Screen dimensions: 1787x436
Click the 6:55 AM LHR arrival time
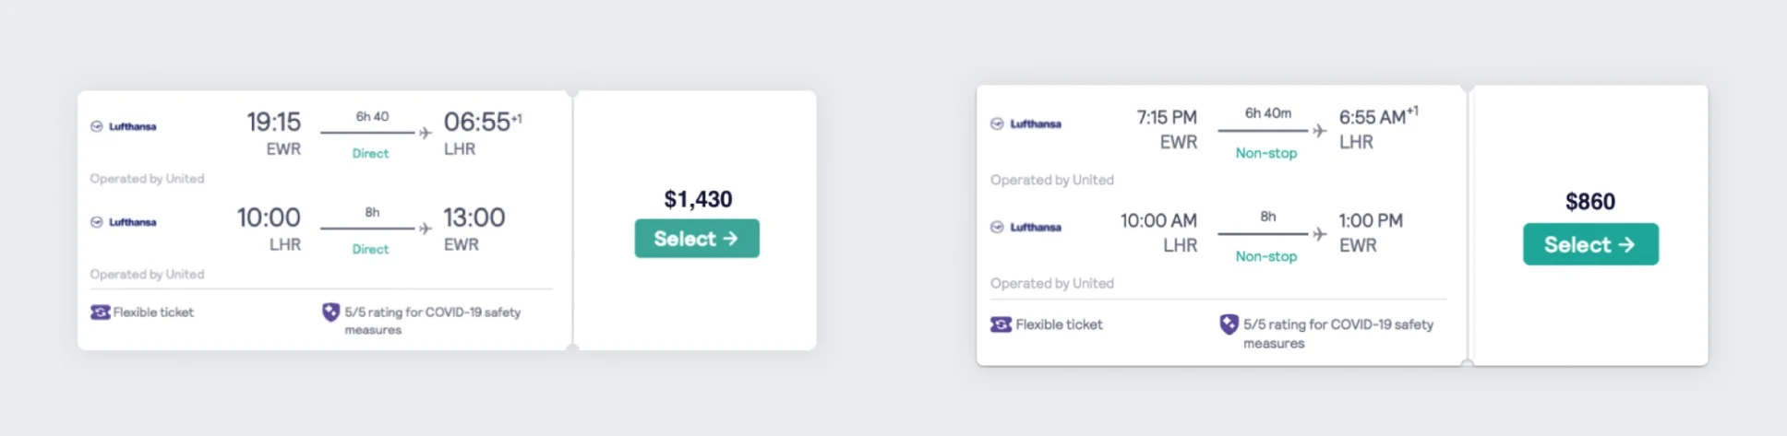[x=1372, y=117]
